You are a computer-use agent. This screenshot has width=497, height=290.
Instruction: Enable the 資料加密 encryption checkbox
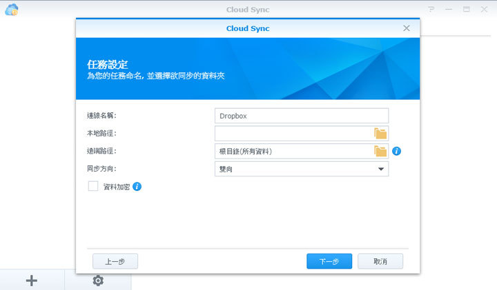coord(93,187)
